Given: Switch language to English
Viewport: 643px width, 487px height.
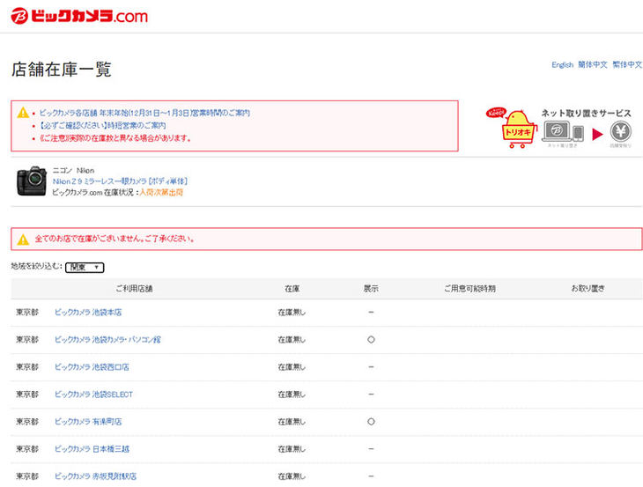Looking at the screenshot, I should click(x=562, y=65).
